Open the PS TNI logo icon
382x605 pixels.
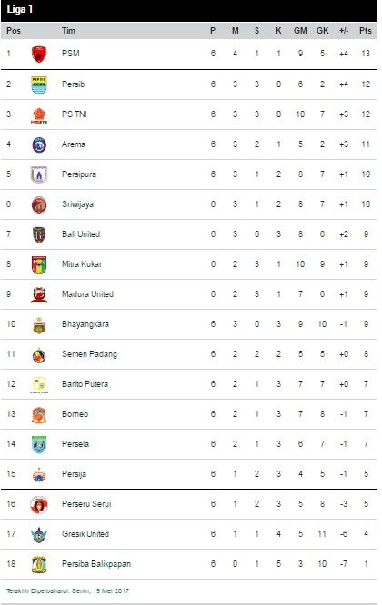click(39, 115)
